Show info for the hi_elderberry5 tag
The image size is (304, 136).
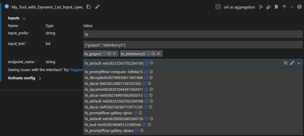point(153,54)
